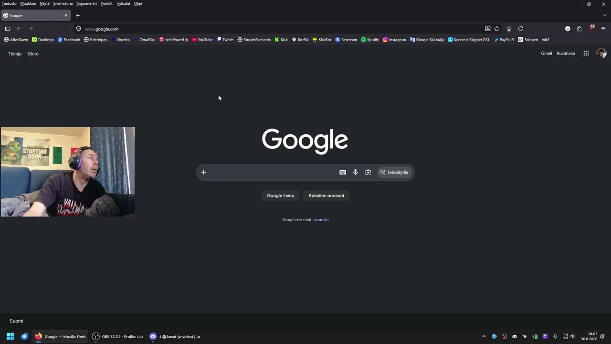Open Tekoälytila AI mode
Viewport: 611px width, 344px height.
click(x=394, y=172)
